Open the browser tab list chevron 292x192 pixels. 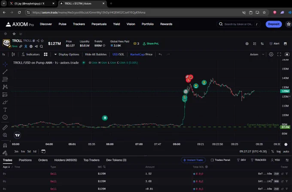[4, 3]
